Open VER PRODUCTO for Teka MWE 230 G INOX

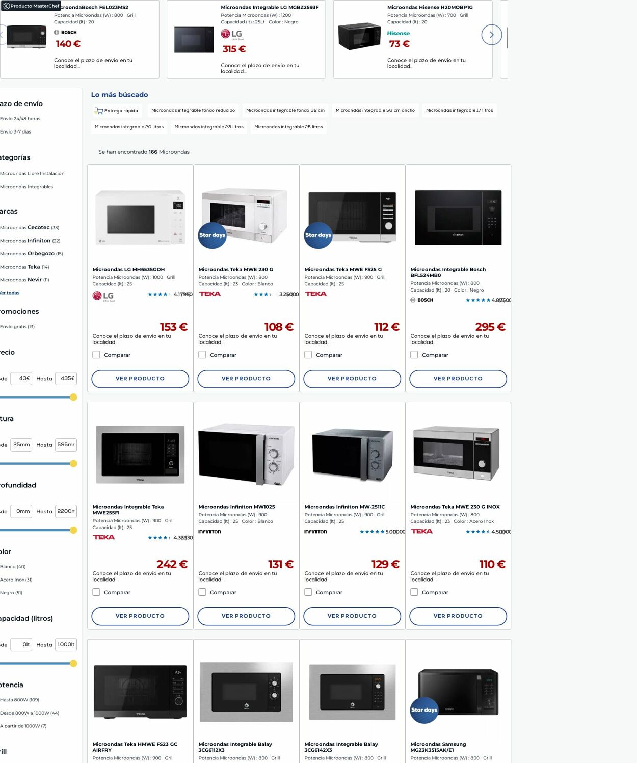coord(458,616)
